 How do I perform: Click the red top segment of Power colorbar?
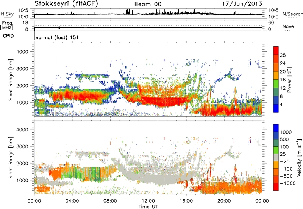pyautogui.click(x=276, y=51)
